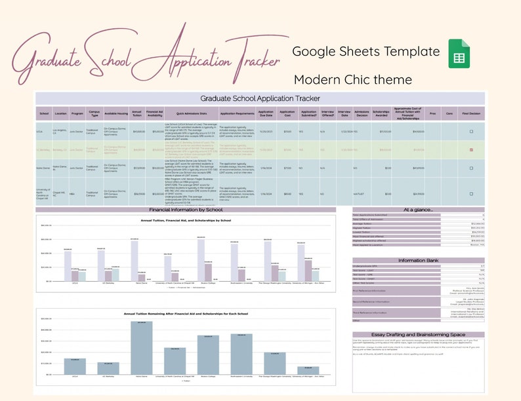Select the Application Cost column header

pos(287,113)
